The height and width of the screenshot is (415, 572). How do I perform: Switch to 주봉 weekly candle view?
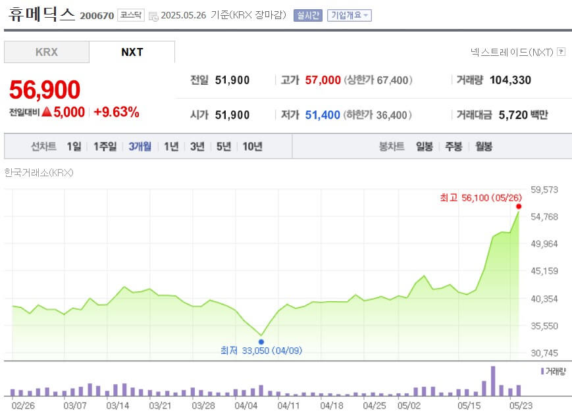coord(453,147)
